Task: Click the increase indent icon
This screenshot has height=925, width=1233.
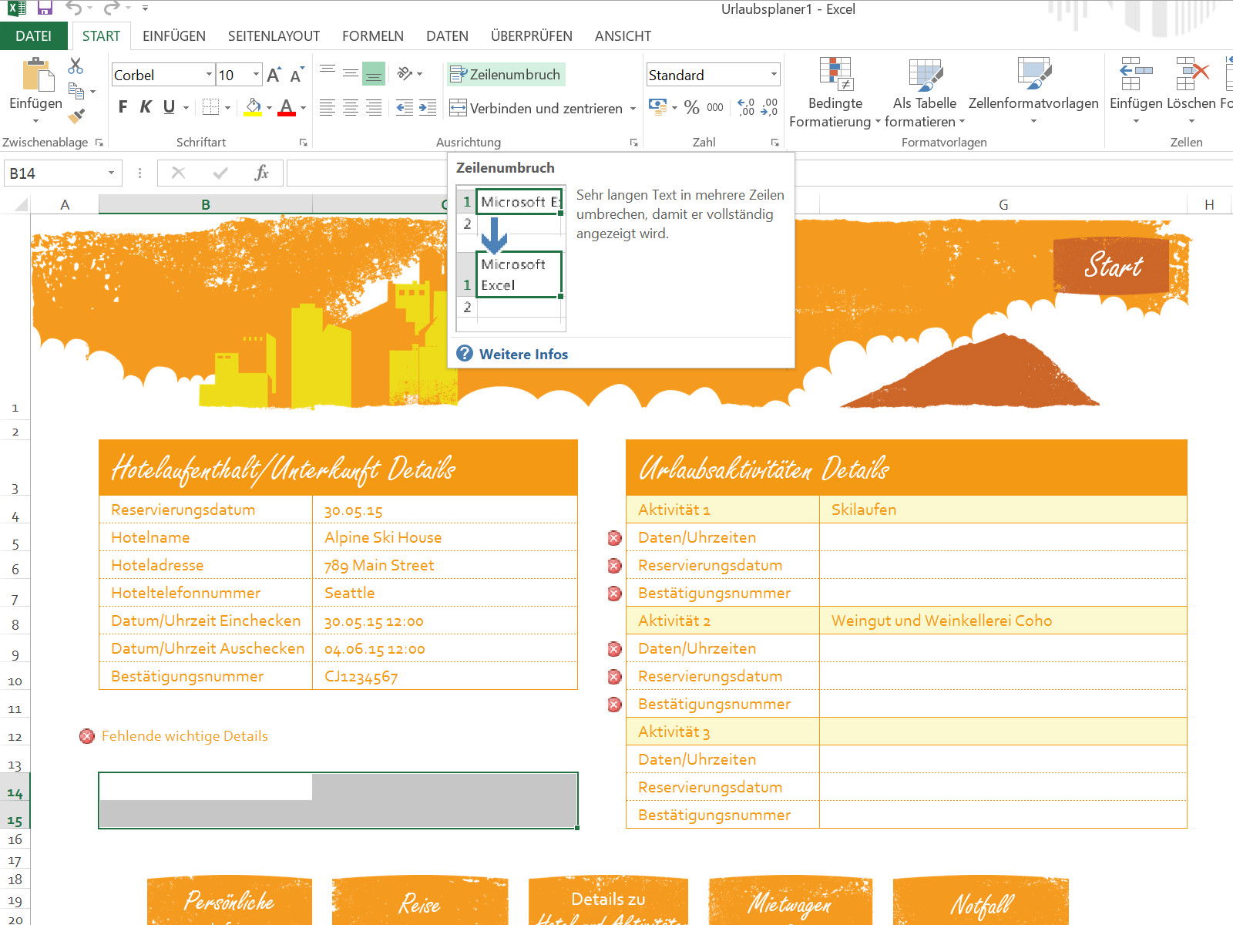Action: pyautogui.click(x=428, y=108)
